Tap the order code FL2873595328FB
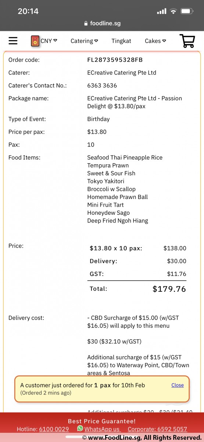The height and width of the screenshot is (442, 204). pos(115,60)
